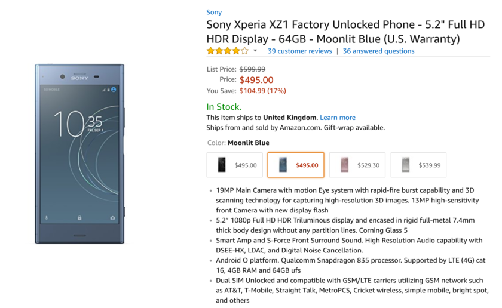Screen dimensions: 502x308
Task: Click the clock display on the phone image
Action: [x=78, y=123]
